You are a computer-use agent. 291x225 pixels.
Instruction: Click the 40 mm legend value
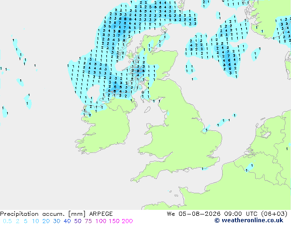(67, 221)
